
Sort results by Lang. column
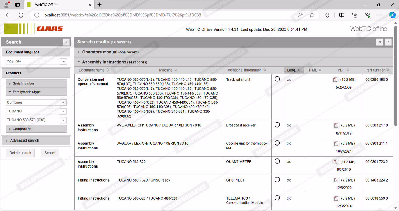point(293,70)
